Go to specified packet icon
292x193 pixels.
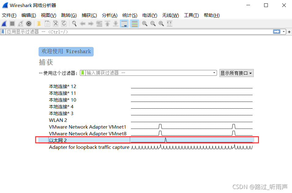point(99,24)
